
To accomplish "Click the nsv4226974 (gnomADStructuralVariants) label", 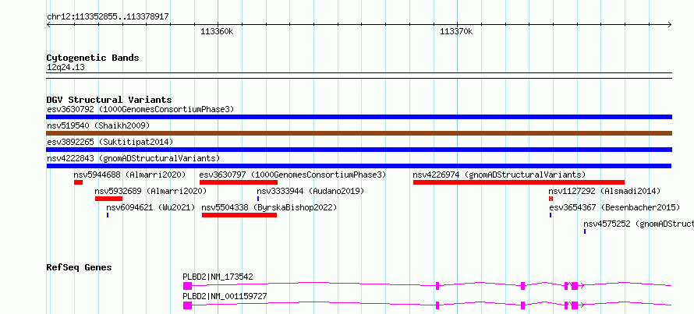I will [x=499, y=175].
